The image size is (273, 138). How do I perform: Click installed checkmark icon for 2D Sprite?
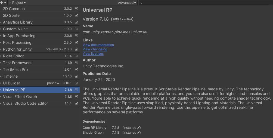[x=76, y=15]
